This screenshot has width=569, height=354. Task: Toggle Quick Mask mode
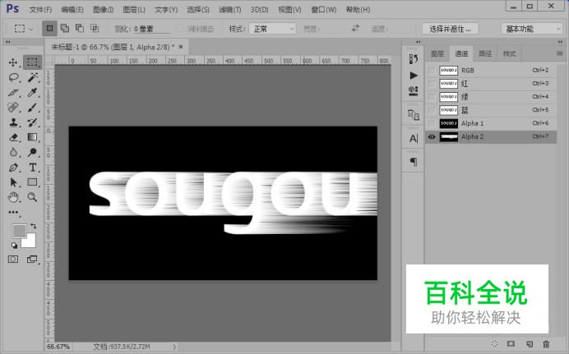[13, 259]
